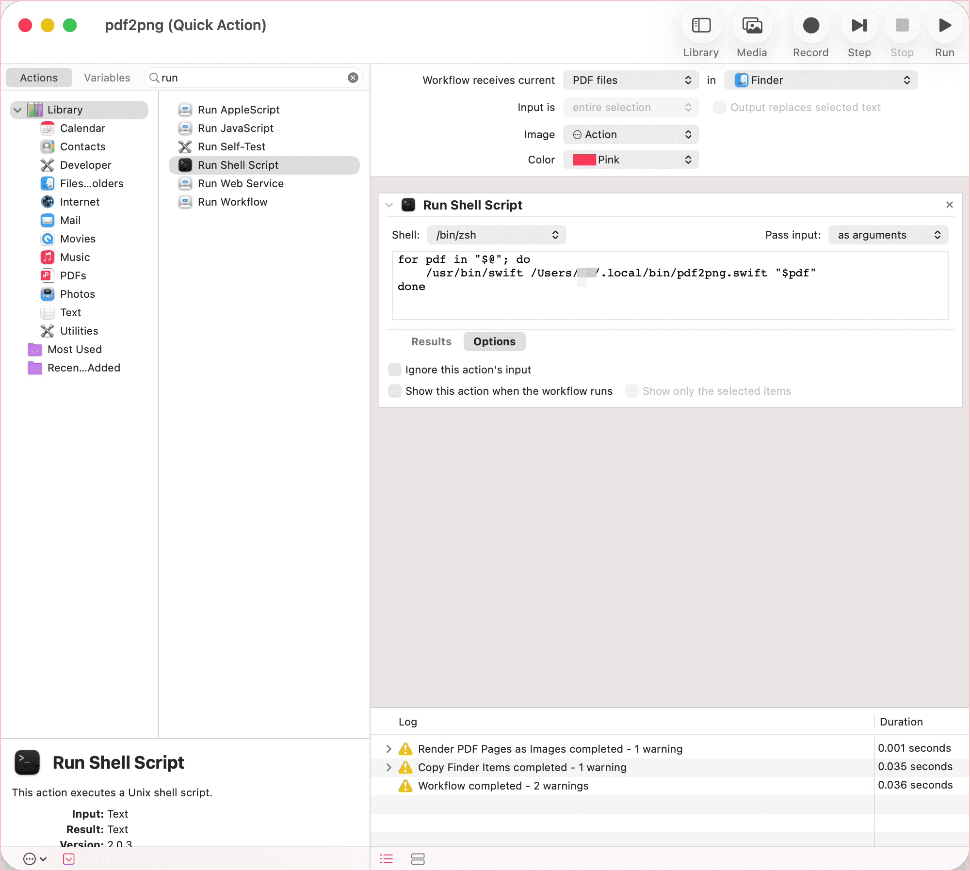
Task: Select the Calendar library category
Action: coord(82,128)
